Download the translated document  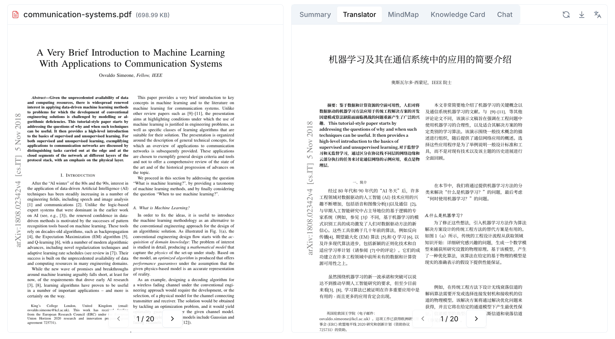click(x=582, y=15)
